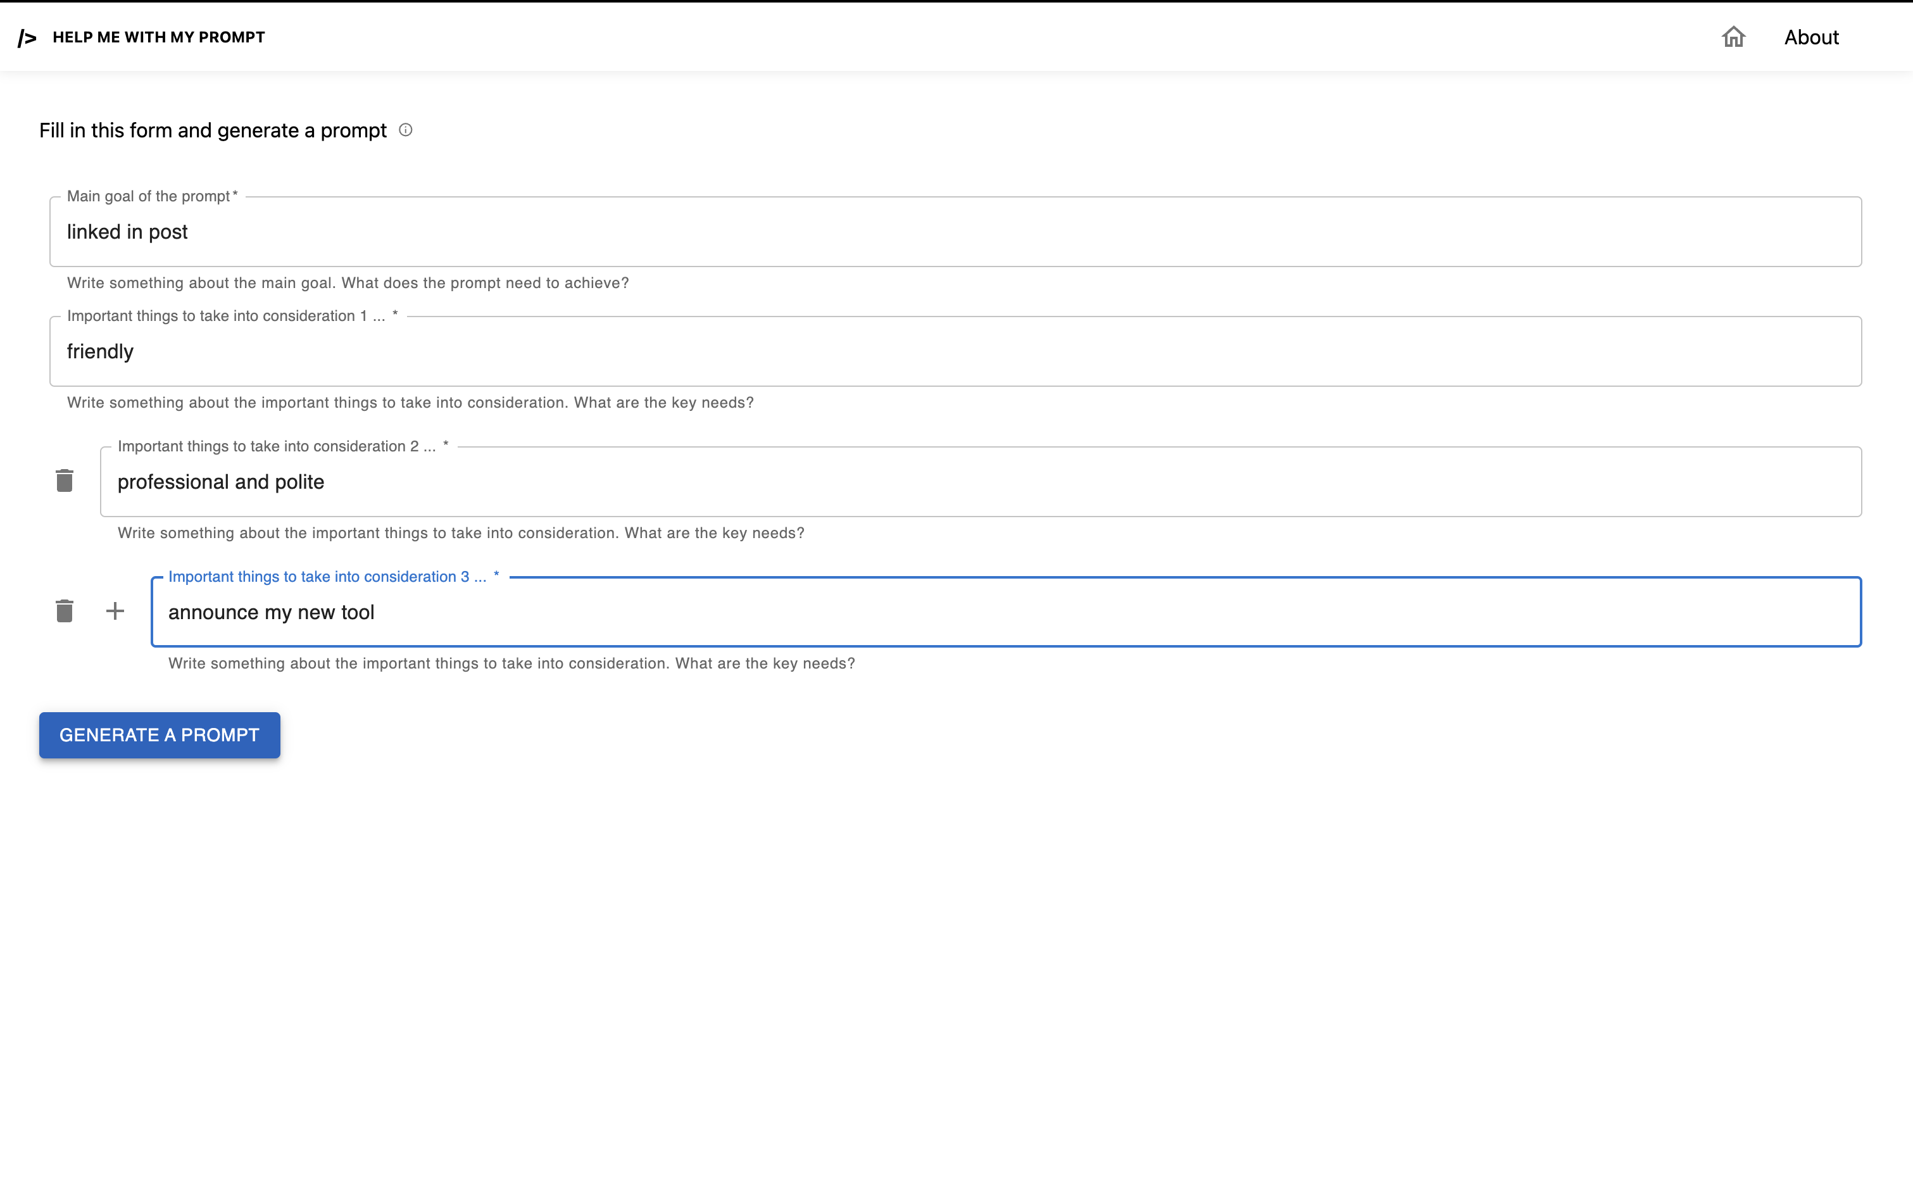Focus the "linked in post" main goal field
Viewport: 1913px width, 1199px height.
[x=955, y=232]
